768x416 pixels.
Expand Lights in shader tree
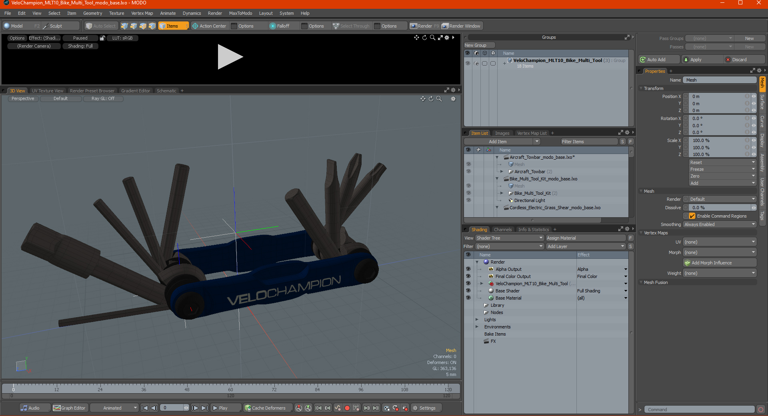pos(477,320)
